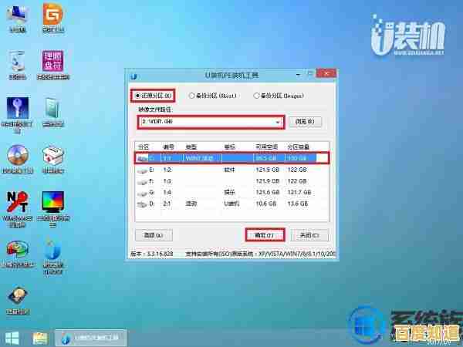This screenshot has height=347, width=463.
Task: Click the 确定 confirm button
Action: (x=265, y=235)
